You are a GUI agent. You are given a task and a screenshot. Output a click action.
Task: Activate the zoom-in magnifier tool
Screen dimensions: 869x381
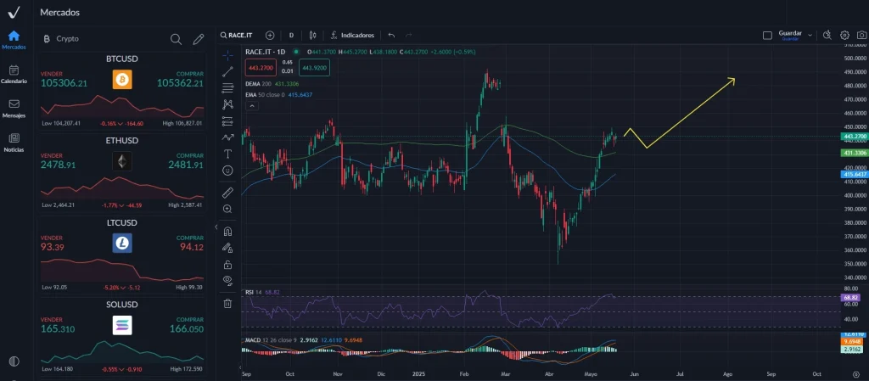(x=227, y=209)
